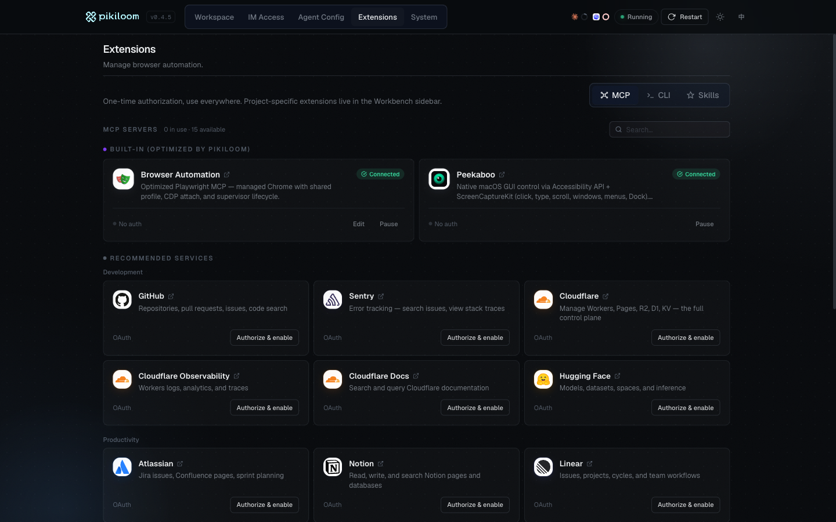Image resolution: width=836 pixels, height=522 pixels.
Task: Click the pink ring status icon
Action: click(606, 17)
